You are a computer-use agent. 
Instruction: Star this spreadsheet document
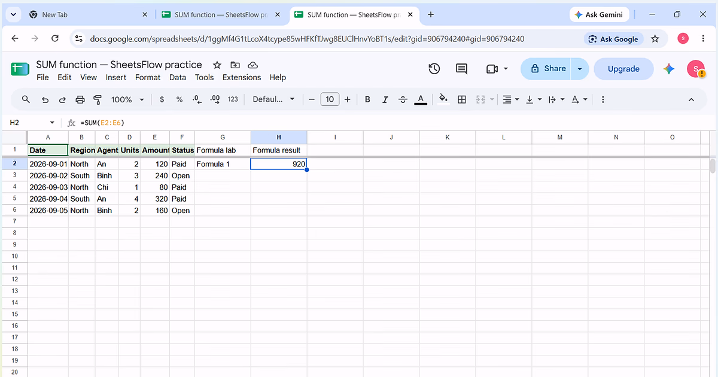pos(217,65)
